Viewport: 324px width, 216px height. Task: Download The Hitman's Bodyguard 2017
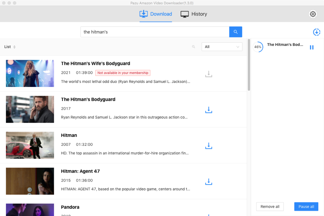209,110
